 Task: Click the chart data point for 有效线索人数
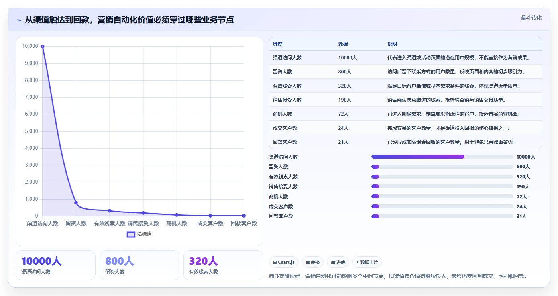(110, 211)
